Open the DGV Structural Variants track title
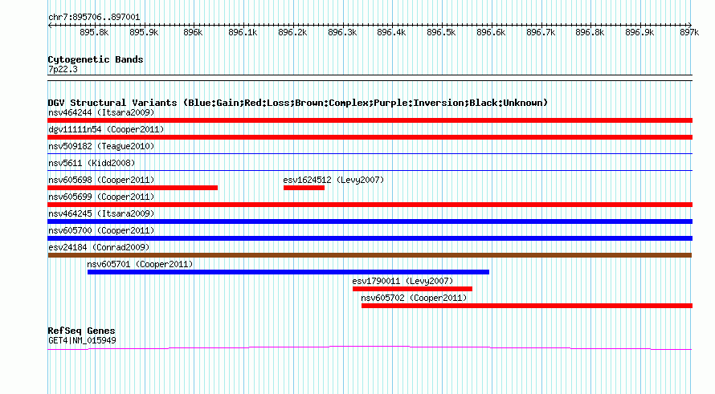This screenshot has width=715, height=394. [x=298, y=103]
